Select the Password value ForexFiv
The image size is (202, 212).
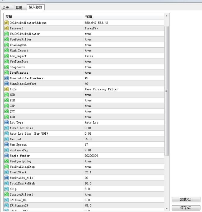coord(91,28)
